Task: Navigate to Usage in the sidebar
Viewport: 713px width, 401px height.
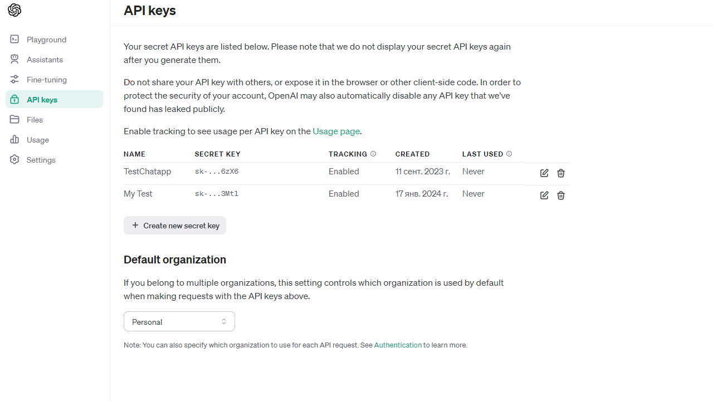Action: tap(37, 140)
